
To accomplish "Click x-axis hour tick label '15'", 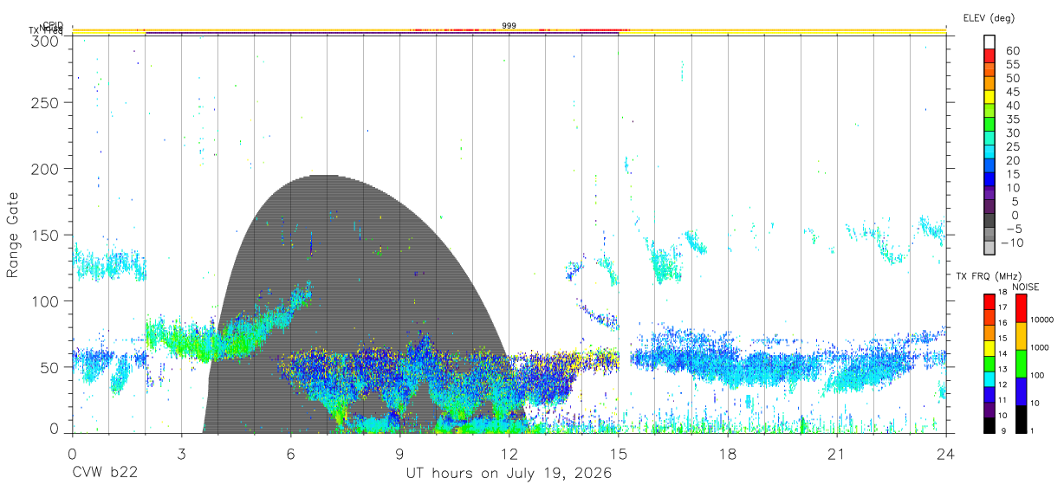I will pyautogui.click(x=618, y=453).
